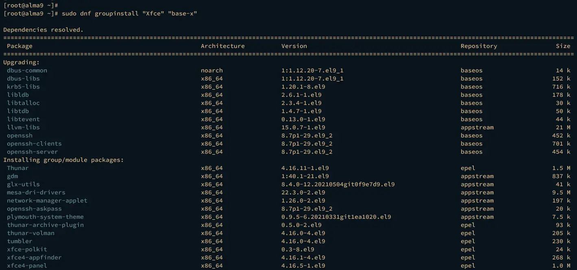Click the 'Package' column header
This screenshot has height=270, width=577.
click(x=20, y=46)
